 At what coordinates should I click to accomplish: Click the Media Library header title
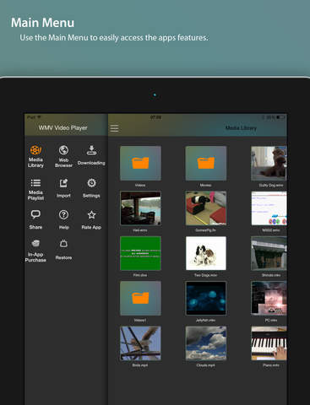coord(241,128)
